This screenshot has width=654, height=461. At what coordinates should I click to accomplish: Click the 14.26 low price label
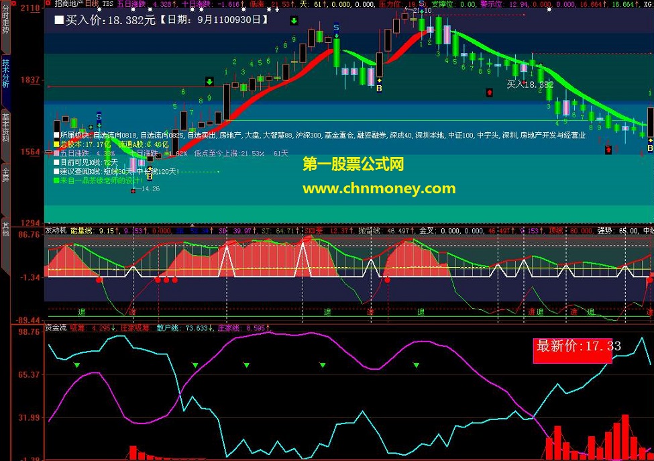coord(150,189)
